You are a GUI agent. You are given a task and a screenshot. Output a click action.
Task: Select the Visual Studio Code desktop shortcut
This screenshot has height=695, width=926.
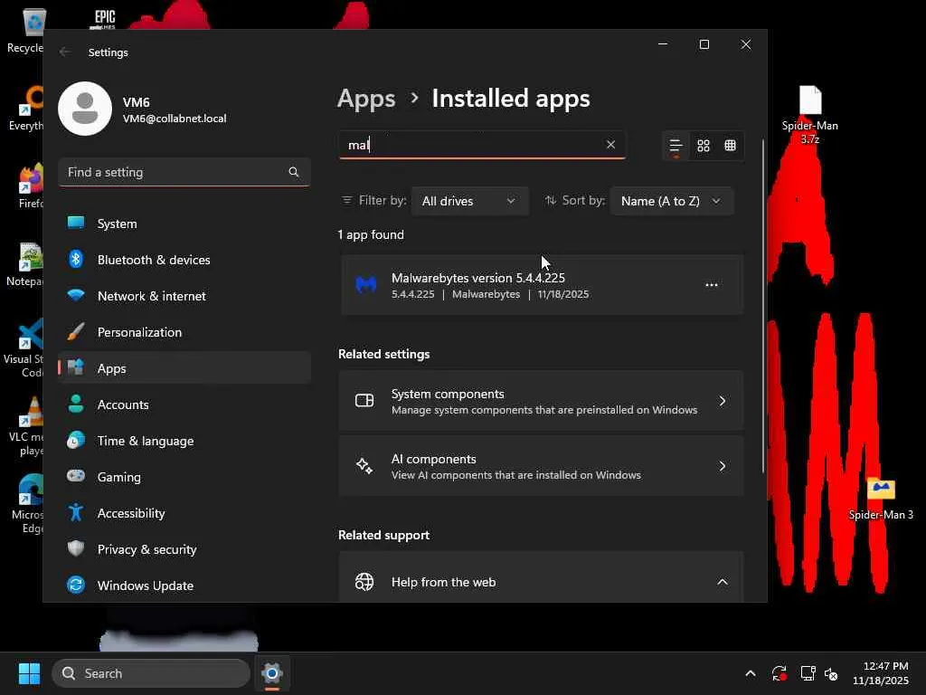click(24, 348)
